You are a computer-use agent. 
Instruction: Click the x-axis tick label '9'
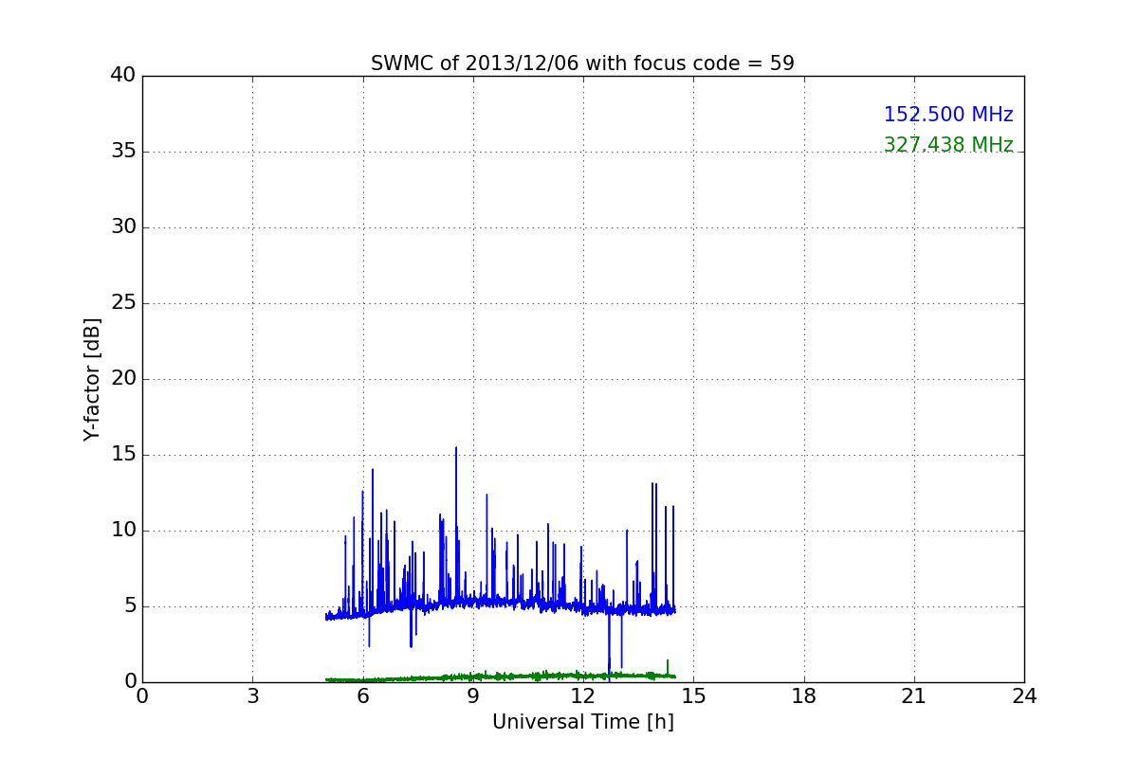click(x=473, y=696)
